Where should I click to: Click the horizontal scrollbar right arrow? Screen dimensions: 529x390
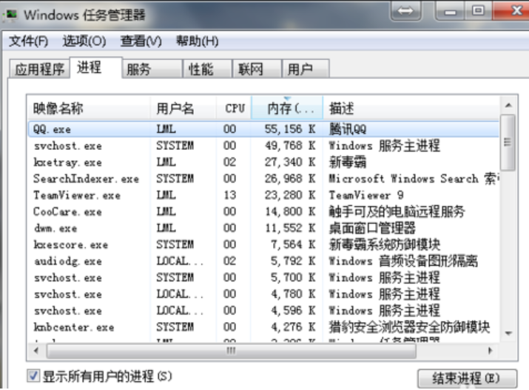pyautogui.click(x=491, y=350)
